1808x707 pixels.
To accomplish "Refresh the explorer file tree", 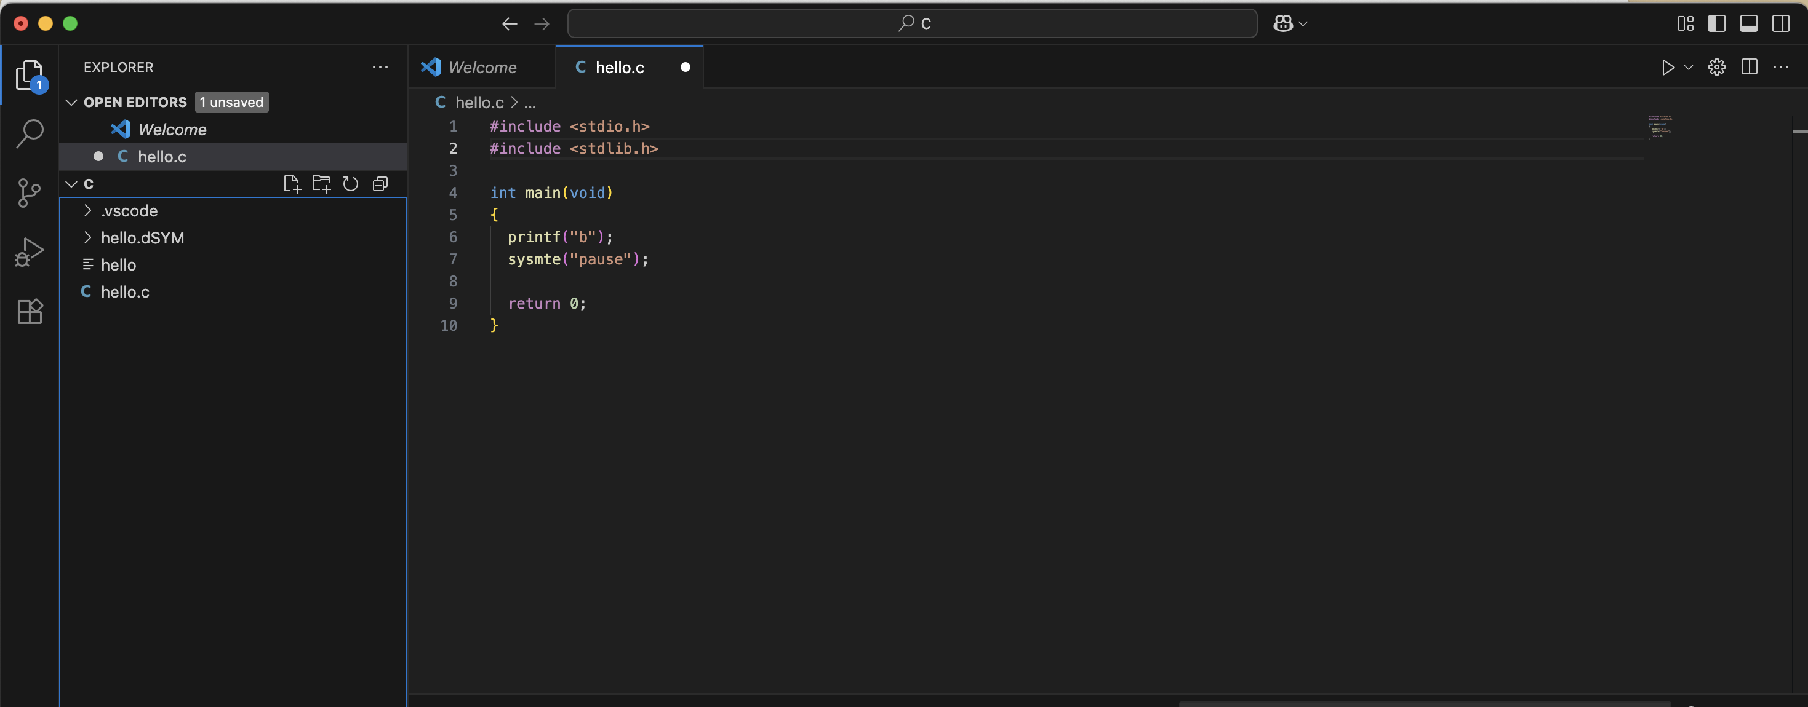I will click(x=350, y=184).
